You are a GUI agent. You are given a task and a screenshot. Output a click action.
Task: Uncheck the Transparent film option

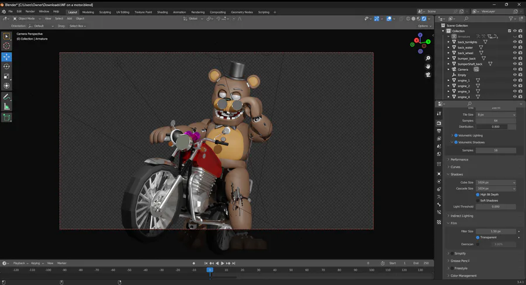(477, 238)
